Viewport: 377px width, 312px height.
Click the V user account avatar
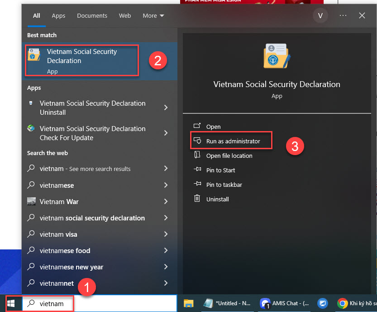click(320, 15)
